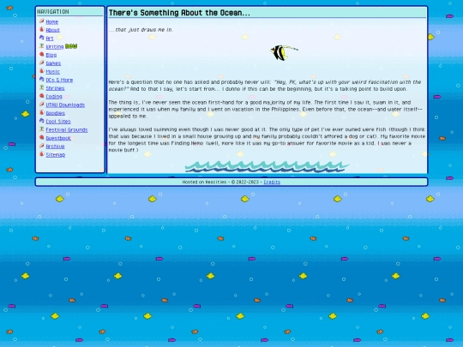This screenshot has height=347, width=463.
Task: Open the Music section
Action: pos(53,71)
